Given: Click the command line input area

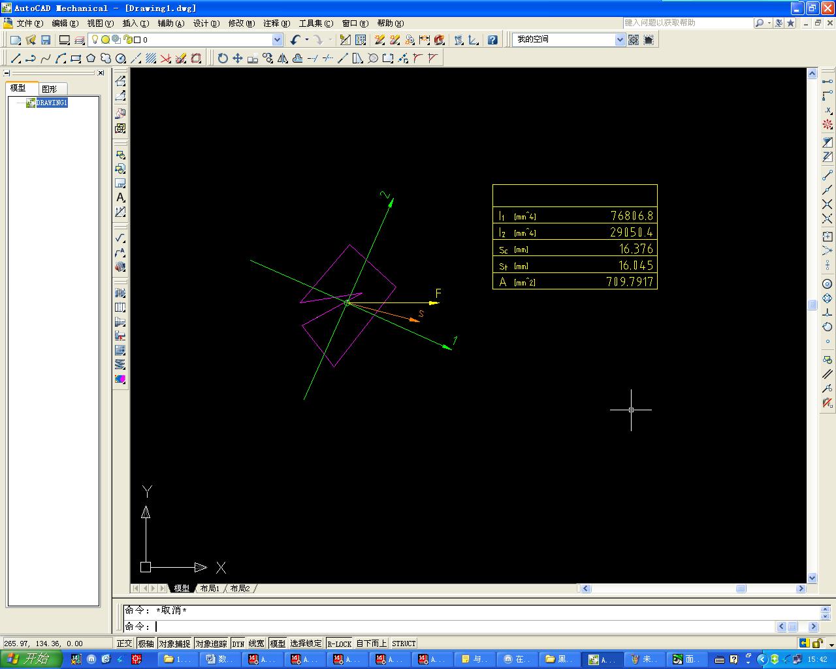Looking at the screenshot, I should click(451, 627).
